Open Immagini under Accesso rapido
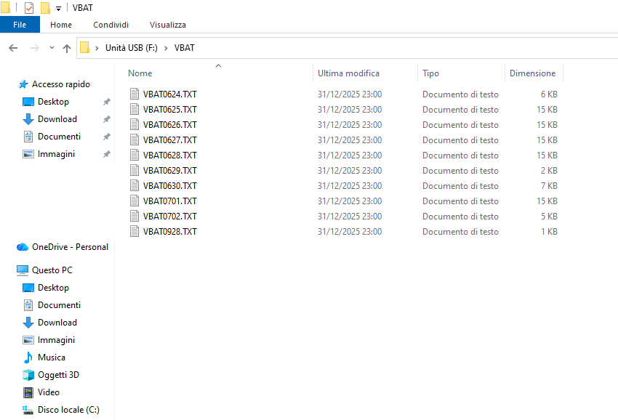Viewport: 618px width, 420px height. pyautogui.click(x=56, y=154)
